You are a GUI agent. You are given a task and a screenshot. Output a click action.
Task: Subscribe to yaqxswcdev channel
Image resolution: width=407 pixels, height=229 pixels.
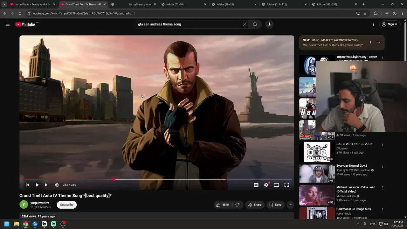(x=67, y=205)
